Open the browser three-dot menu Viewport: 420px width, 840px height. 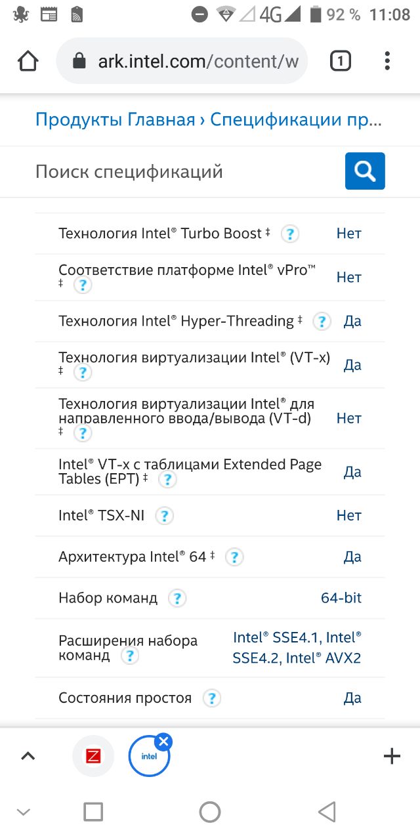coord(387,61)
